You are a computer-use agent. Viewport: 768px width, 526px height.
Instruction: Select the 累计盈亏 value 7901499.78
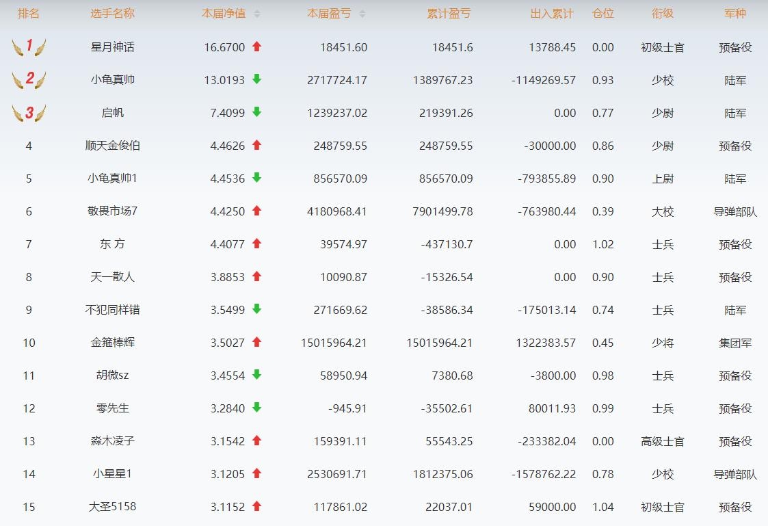click(x=442, y=211)
